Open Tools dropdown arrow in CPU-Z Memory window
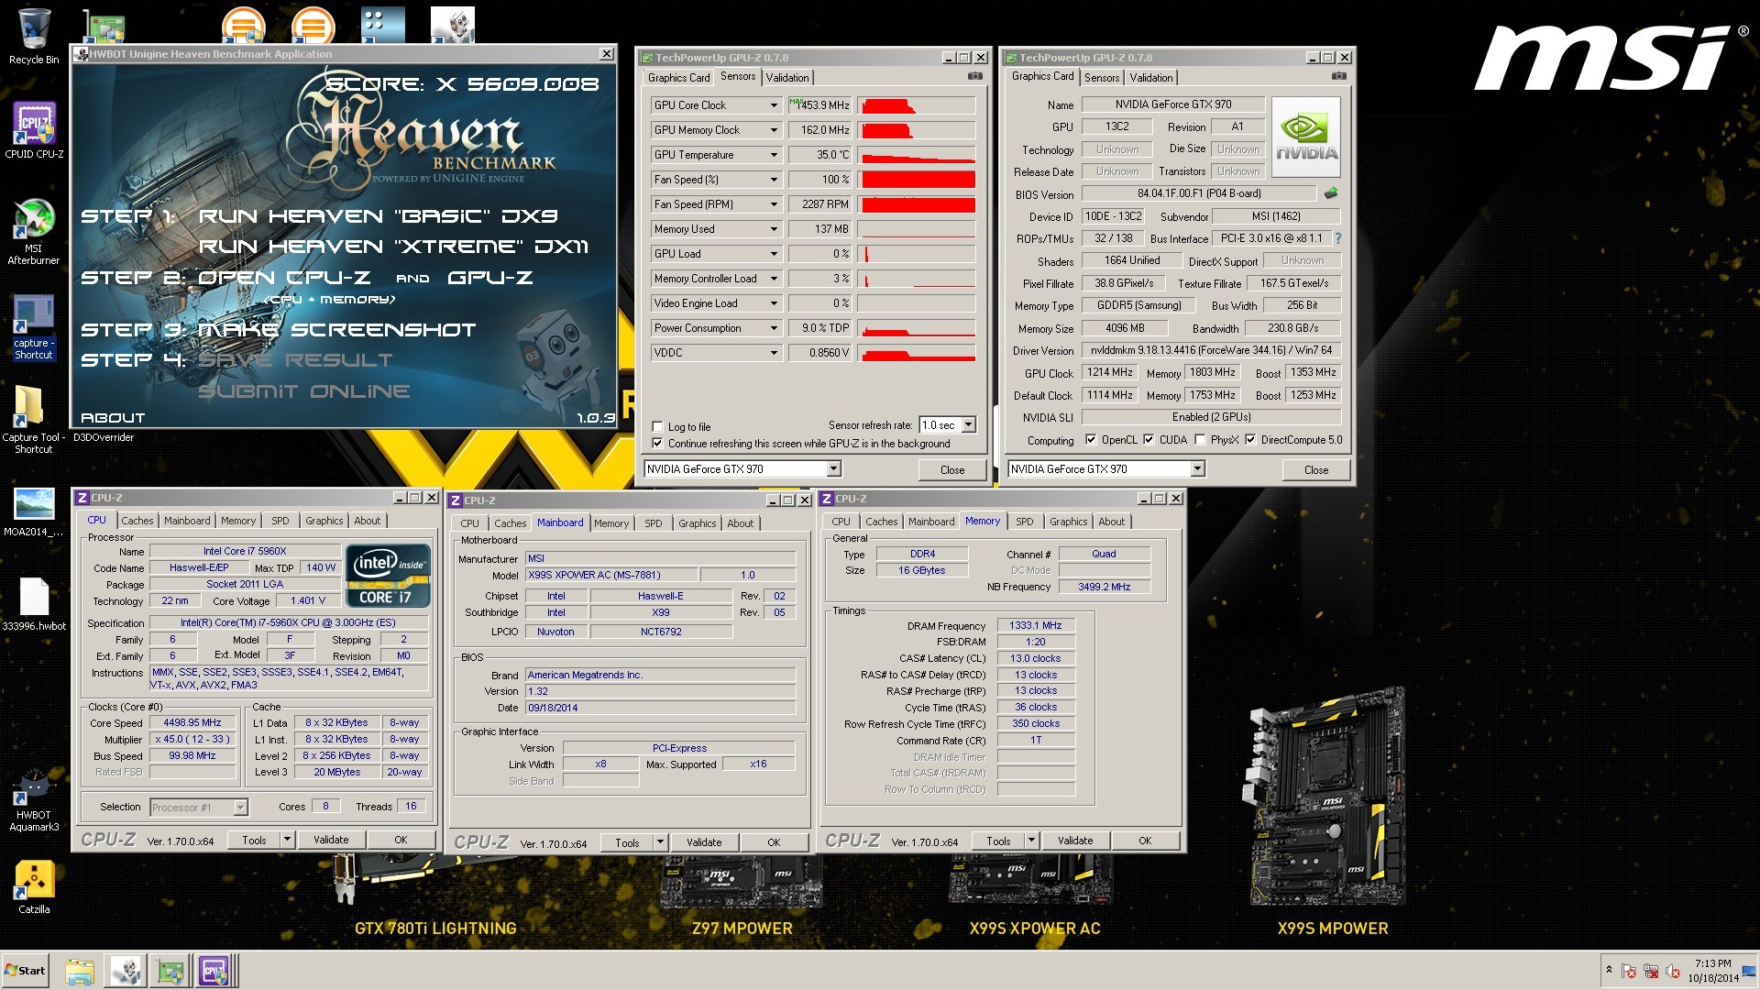 (x=1031, y=841)
